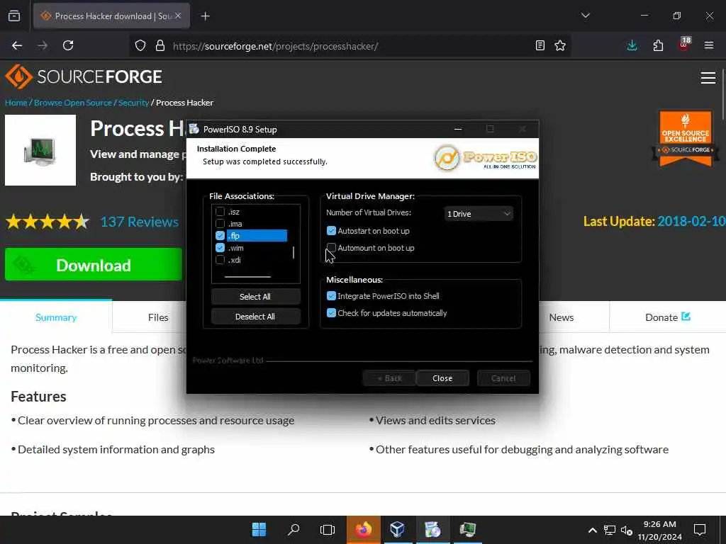Disable Autostart on boot up

[332, 231]
